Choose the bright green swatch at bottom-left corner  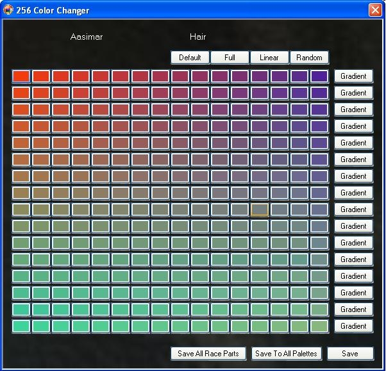(x=21, y=326)
